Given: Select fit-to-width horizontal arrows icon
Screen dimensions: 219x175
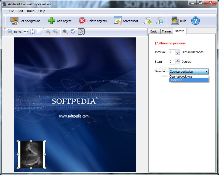Looking at the screenshot, I should 26,32.
